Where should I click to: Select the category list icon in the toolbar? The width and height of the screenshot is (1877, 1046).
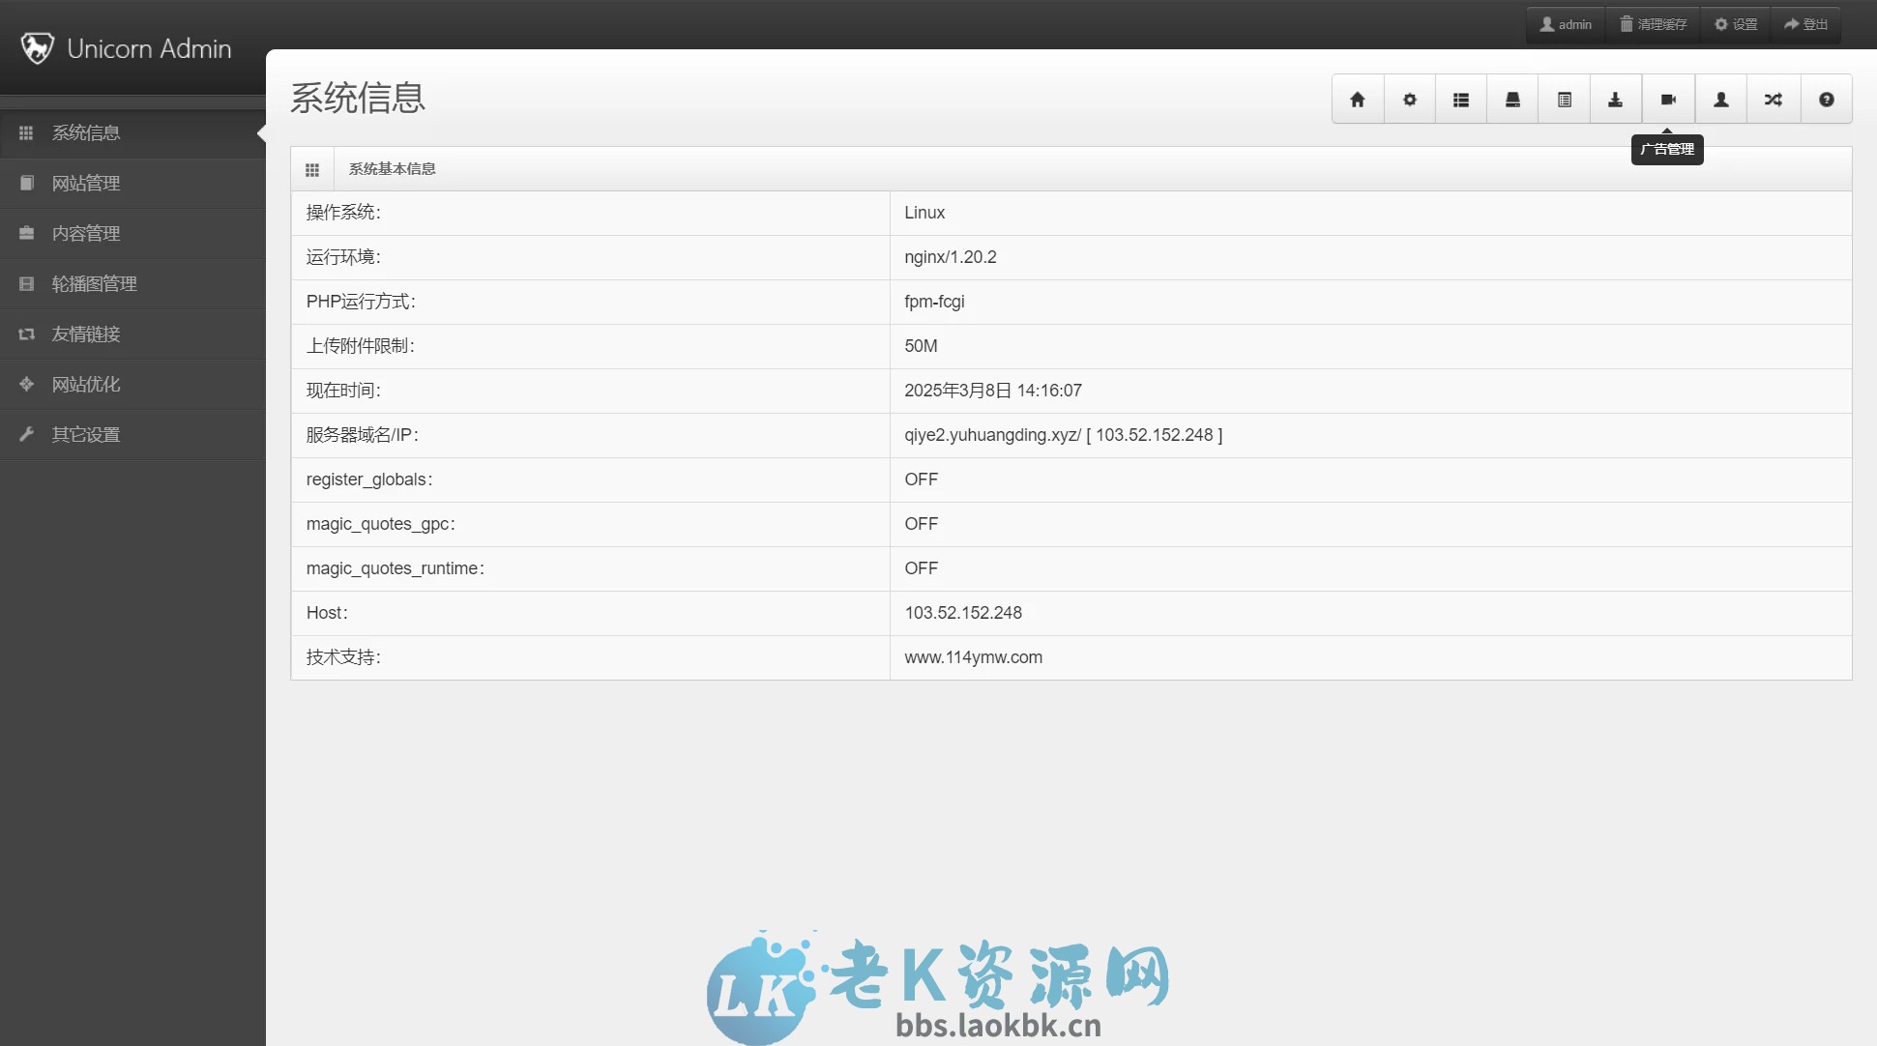point(1461,99)
